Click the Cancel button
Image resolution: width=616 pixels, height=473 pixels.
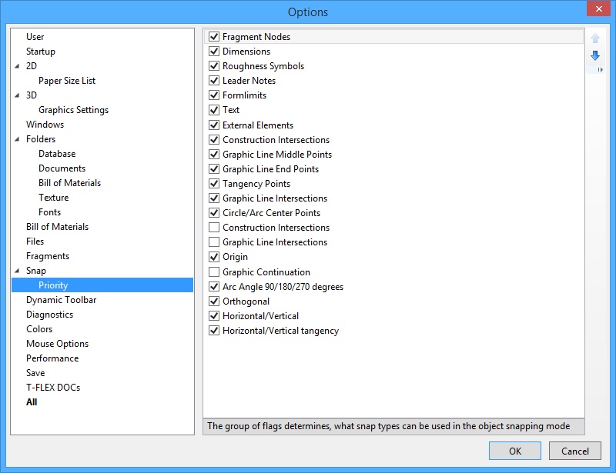[577, 451]
